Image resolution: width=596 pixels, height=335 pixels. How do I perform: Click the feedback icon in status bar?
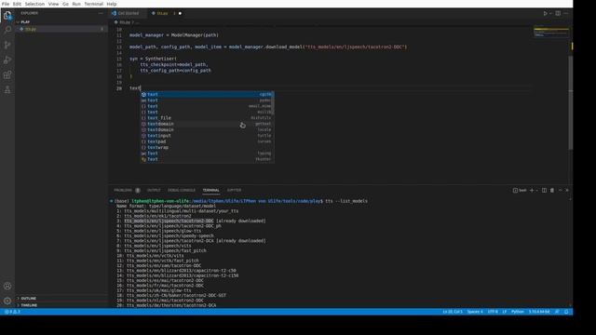557,312
